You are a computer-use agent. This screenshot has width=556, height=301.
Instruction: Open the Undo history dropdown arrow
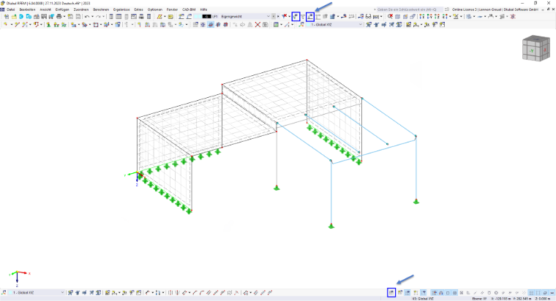click(x=92, y=16)
